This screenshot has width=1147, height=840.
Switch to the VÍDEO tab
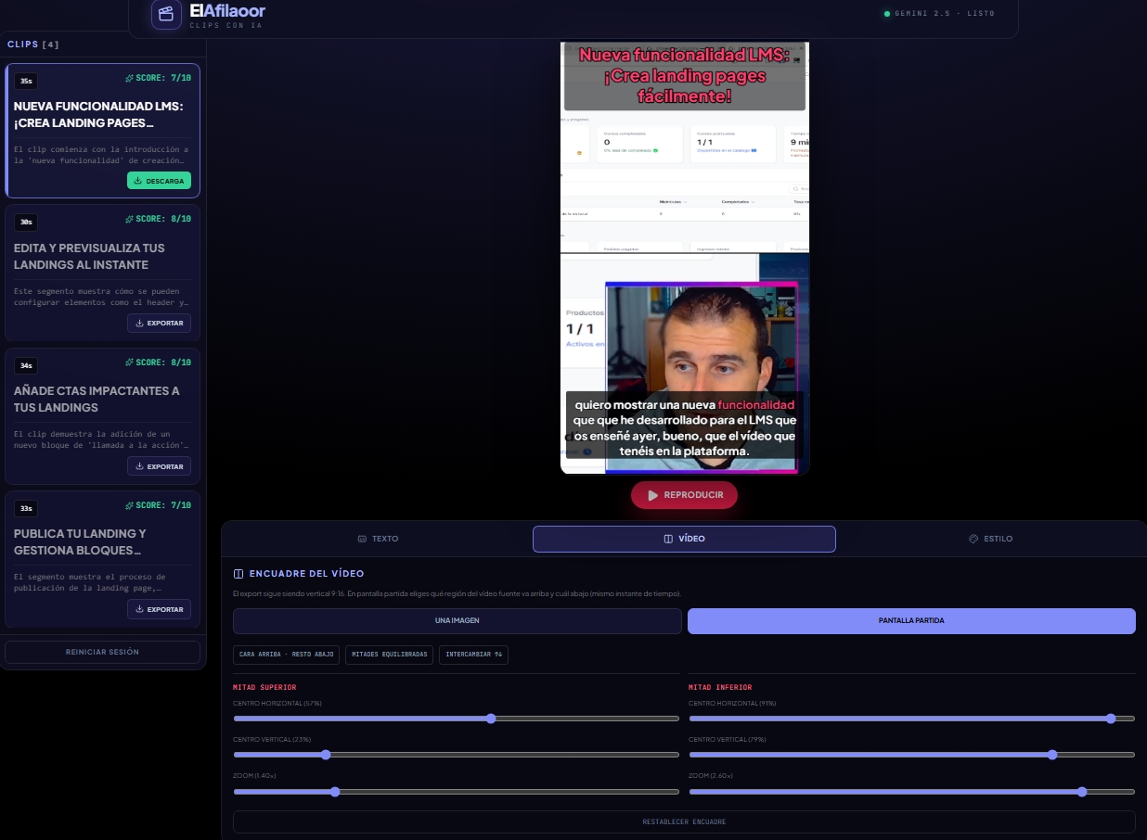pyautogui.click(x=684, y=539)
